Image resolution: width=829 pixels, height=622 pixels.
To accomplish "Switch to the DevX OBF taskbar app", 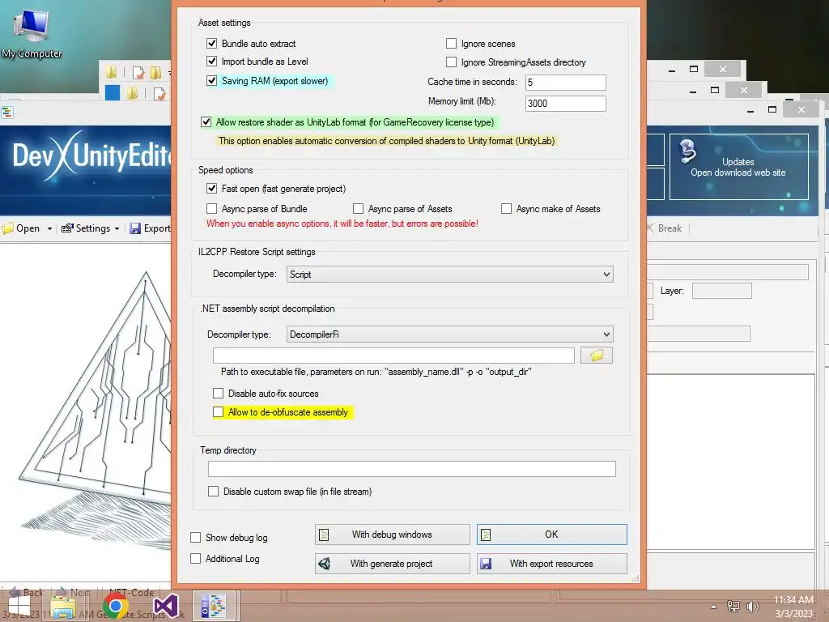I will tap(214, 606).
